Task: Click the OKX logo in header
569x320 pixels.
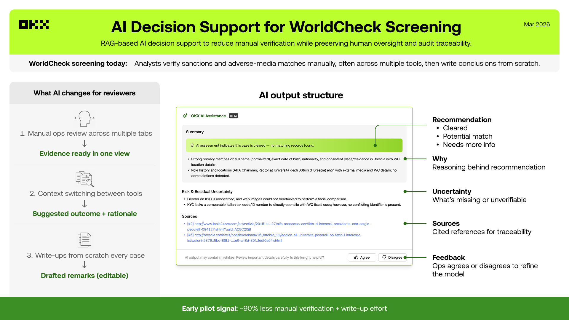Action: pyautogui.click(x=34, y=25)
